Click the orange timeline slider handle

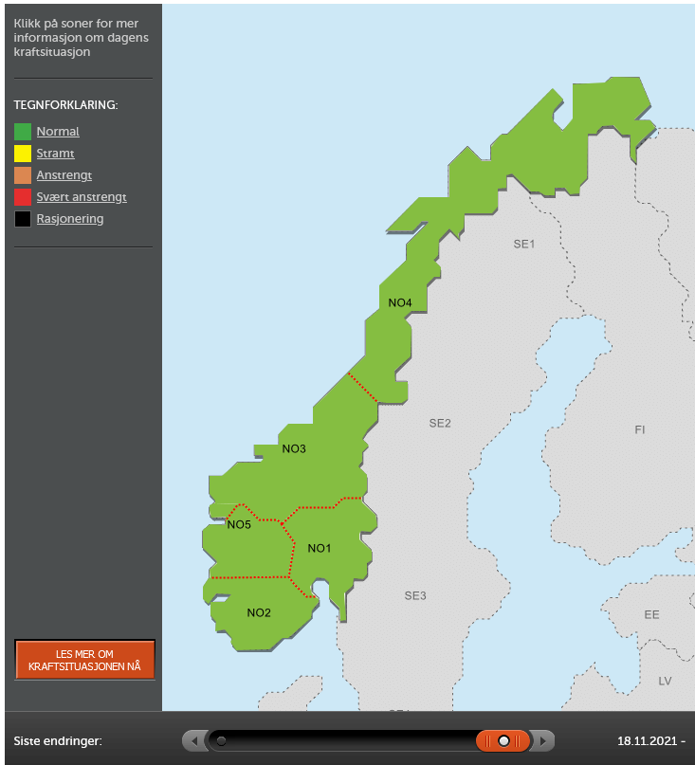(x=503, y=741)
